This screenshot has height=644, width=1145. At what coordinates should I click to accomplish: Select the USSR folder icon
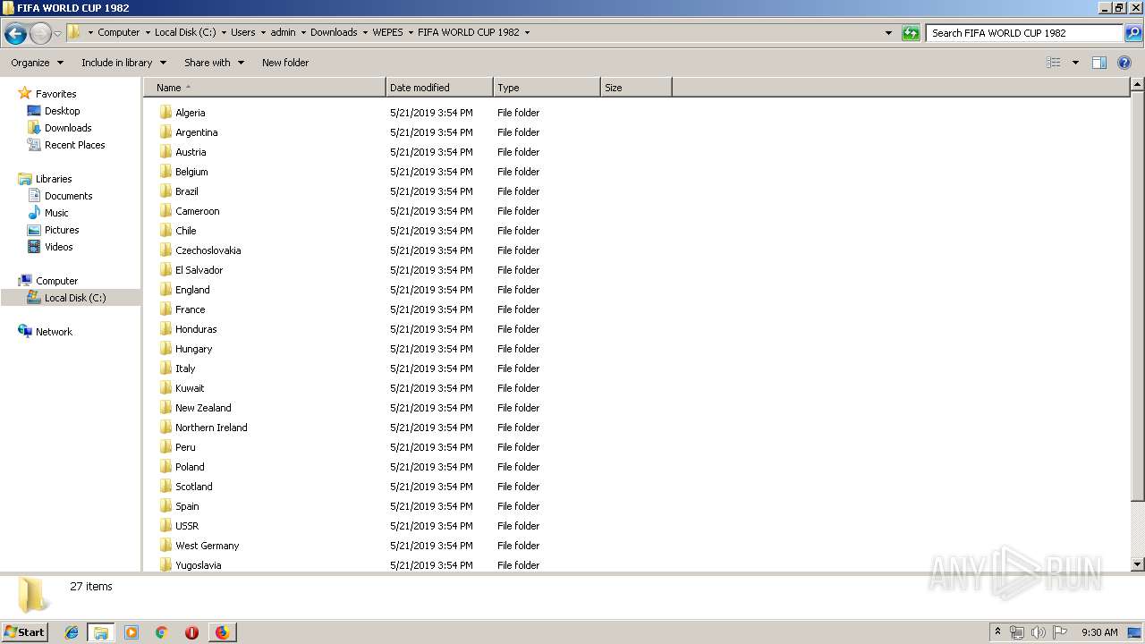pyautogui.click(x=165, y=525)
